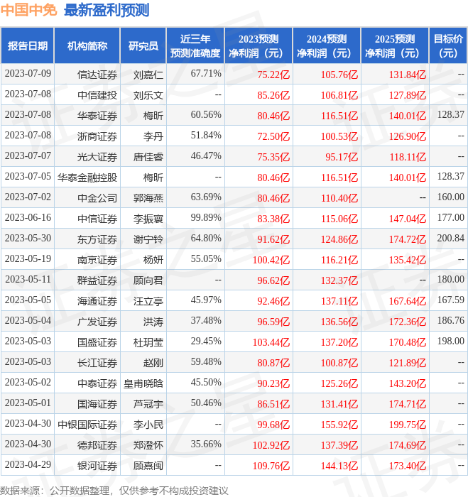Click the 数据来源 disclaimer footer text
The height and width of the screenshot is (497, 468).
(114, 491)
